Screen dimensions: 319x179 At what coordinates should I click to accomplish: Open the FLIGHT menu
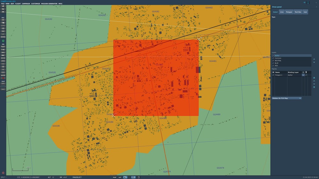click(x=18, y=4)
